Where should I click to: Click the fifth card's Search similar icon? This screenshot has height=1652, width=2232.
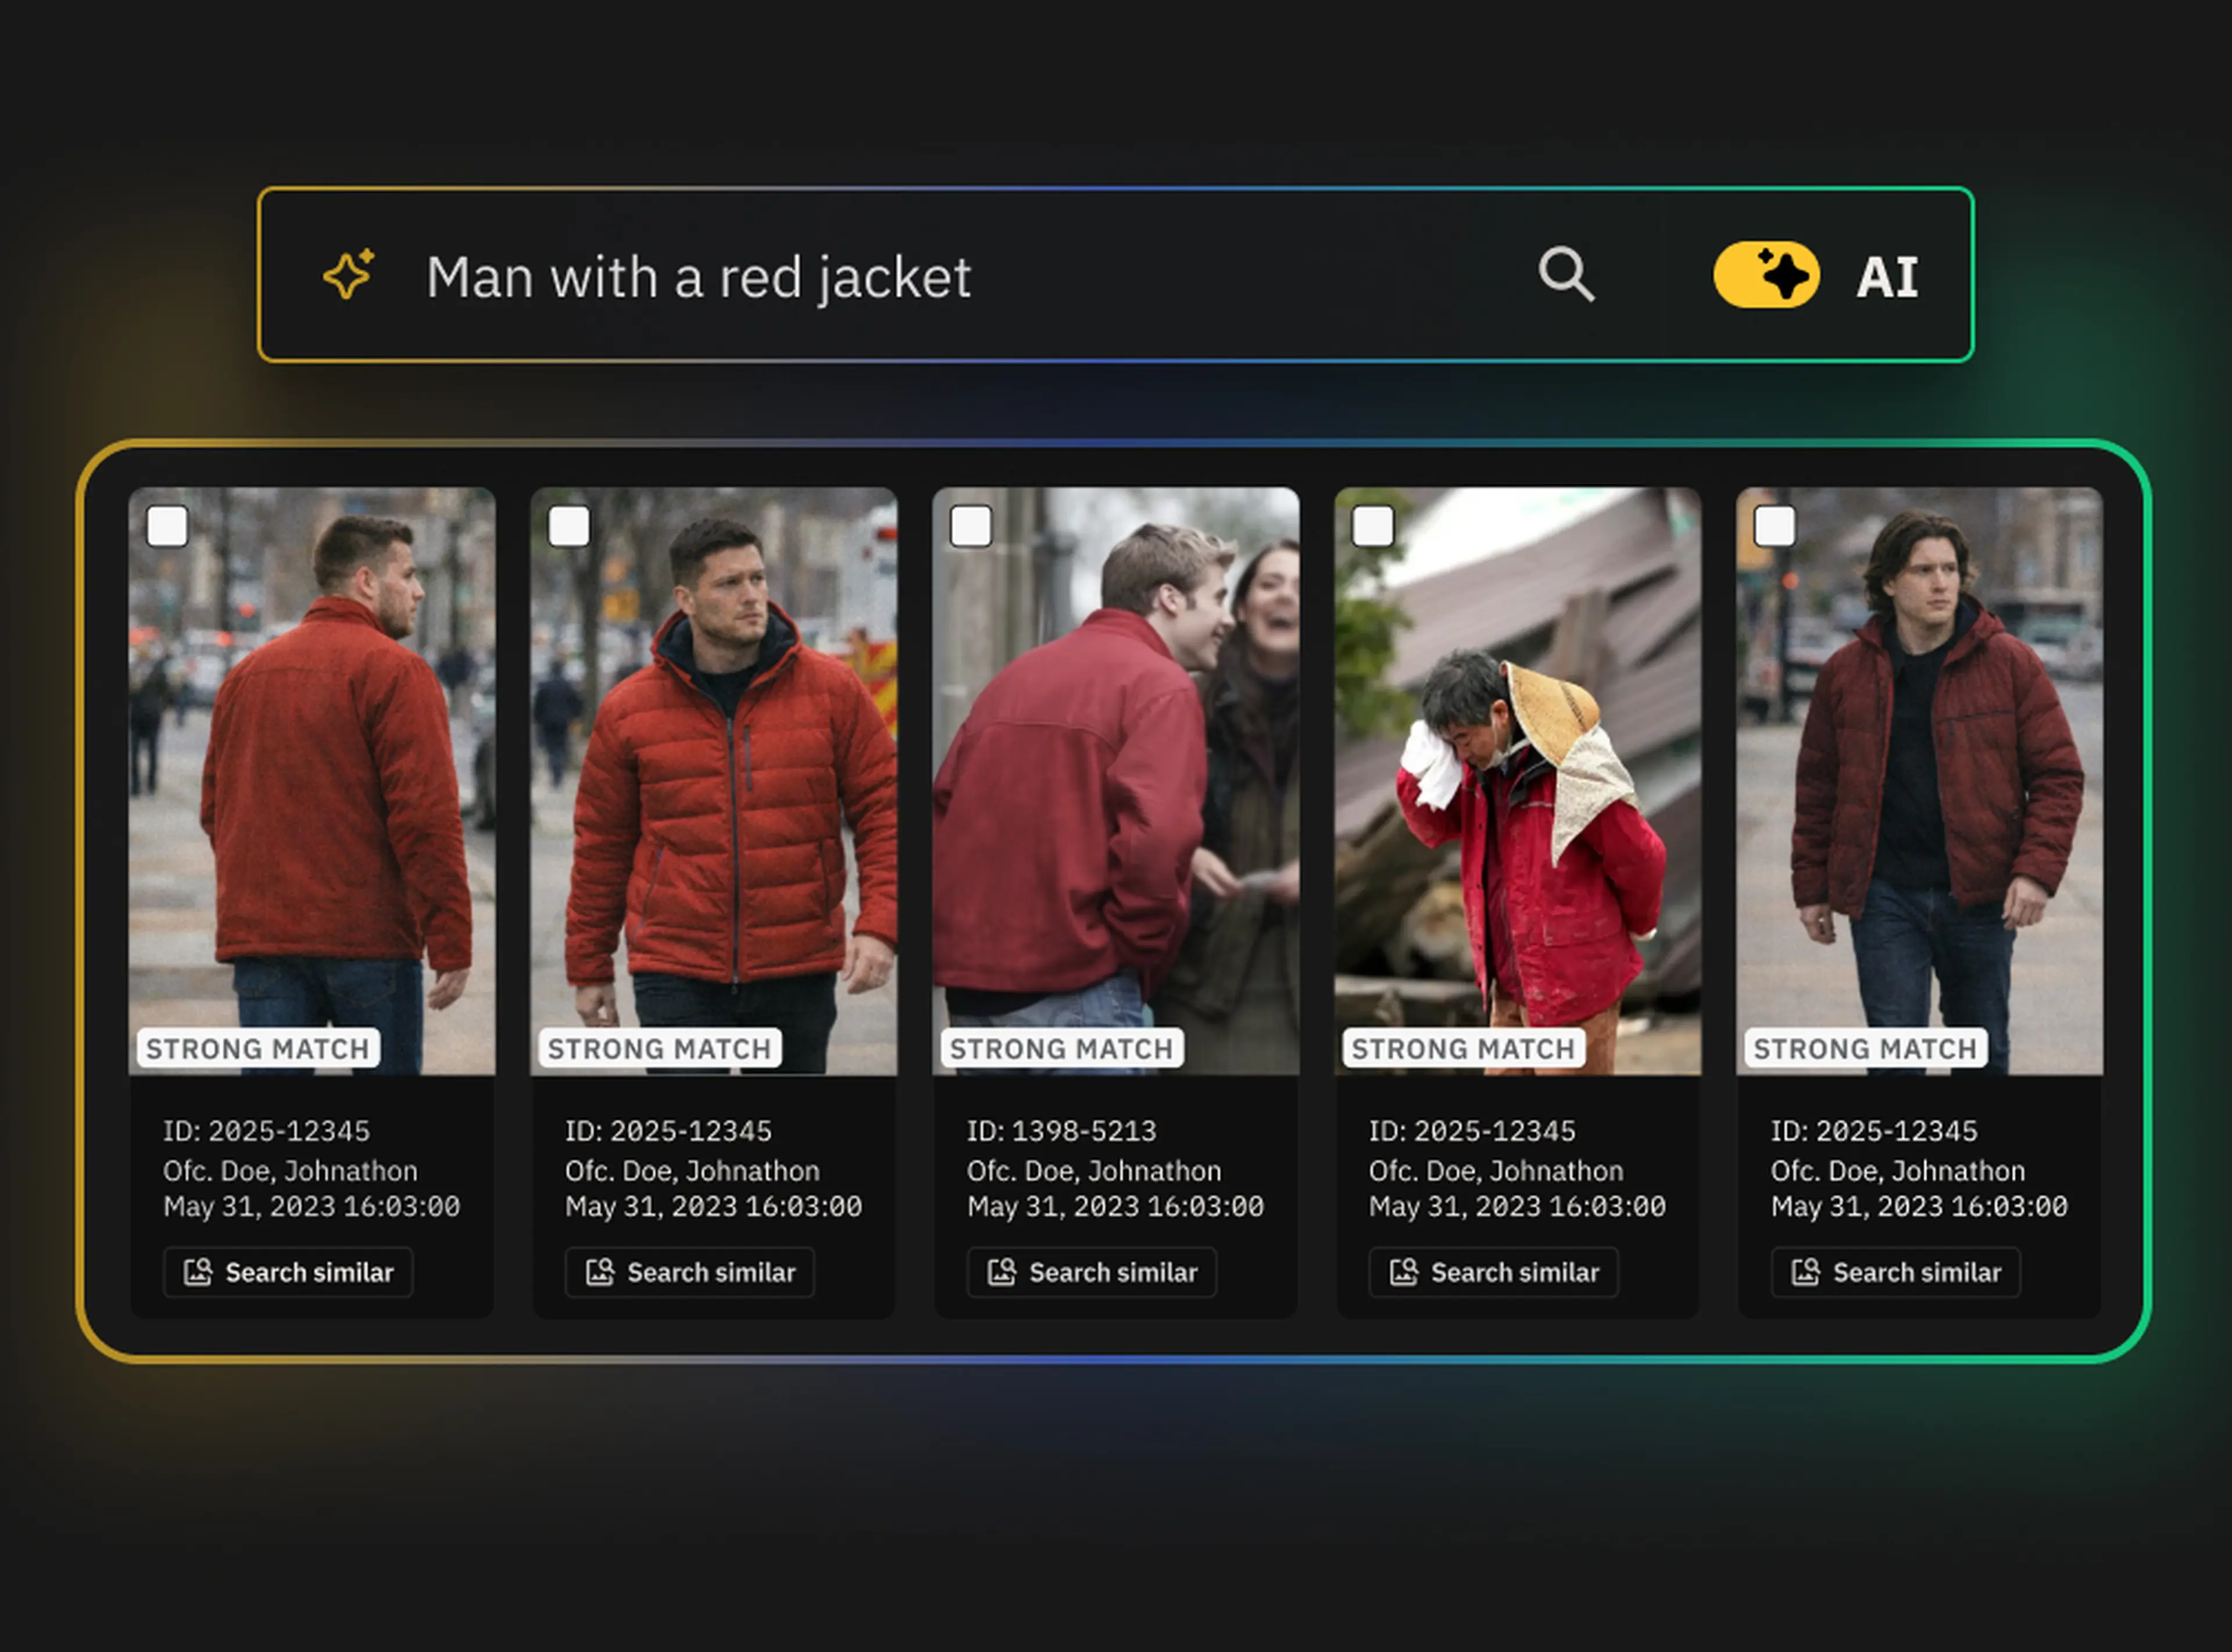point(1806,1272)
